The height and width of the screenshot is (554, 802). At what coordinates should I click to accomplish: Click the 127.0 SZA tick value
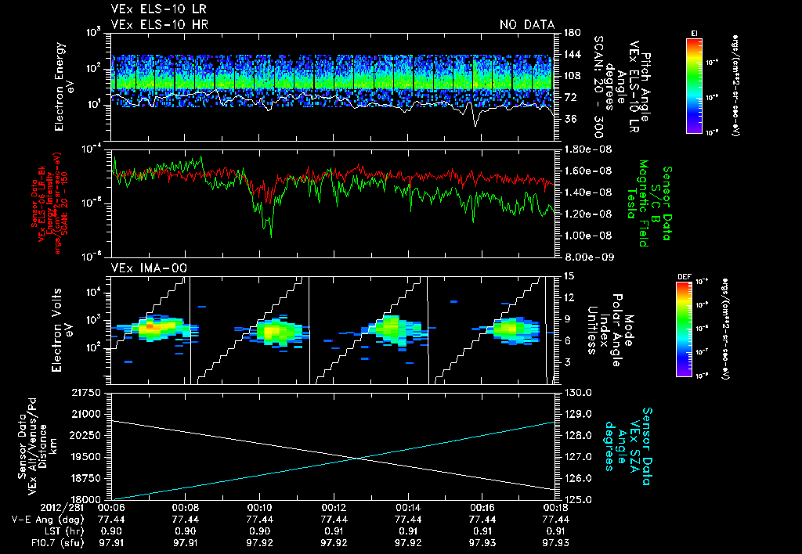579,457
